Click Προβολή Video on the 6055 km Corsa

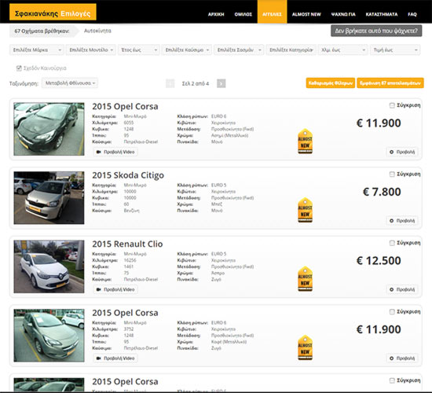tap(115, 152)
